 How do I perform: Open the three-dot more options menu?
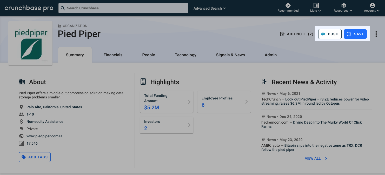click(376, 34)
